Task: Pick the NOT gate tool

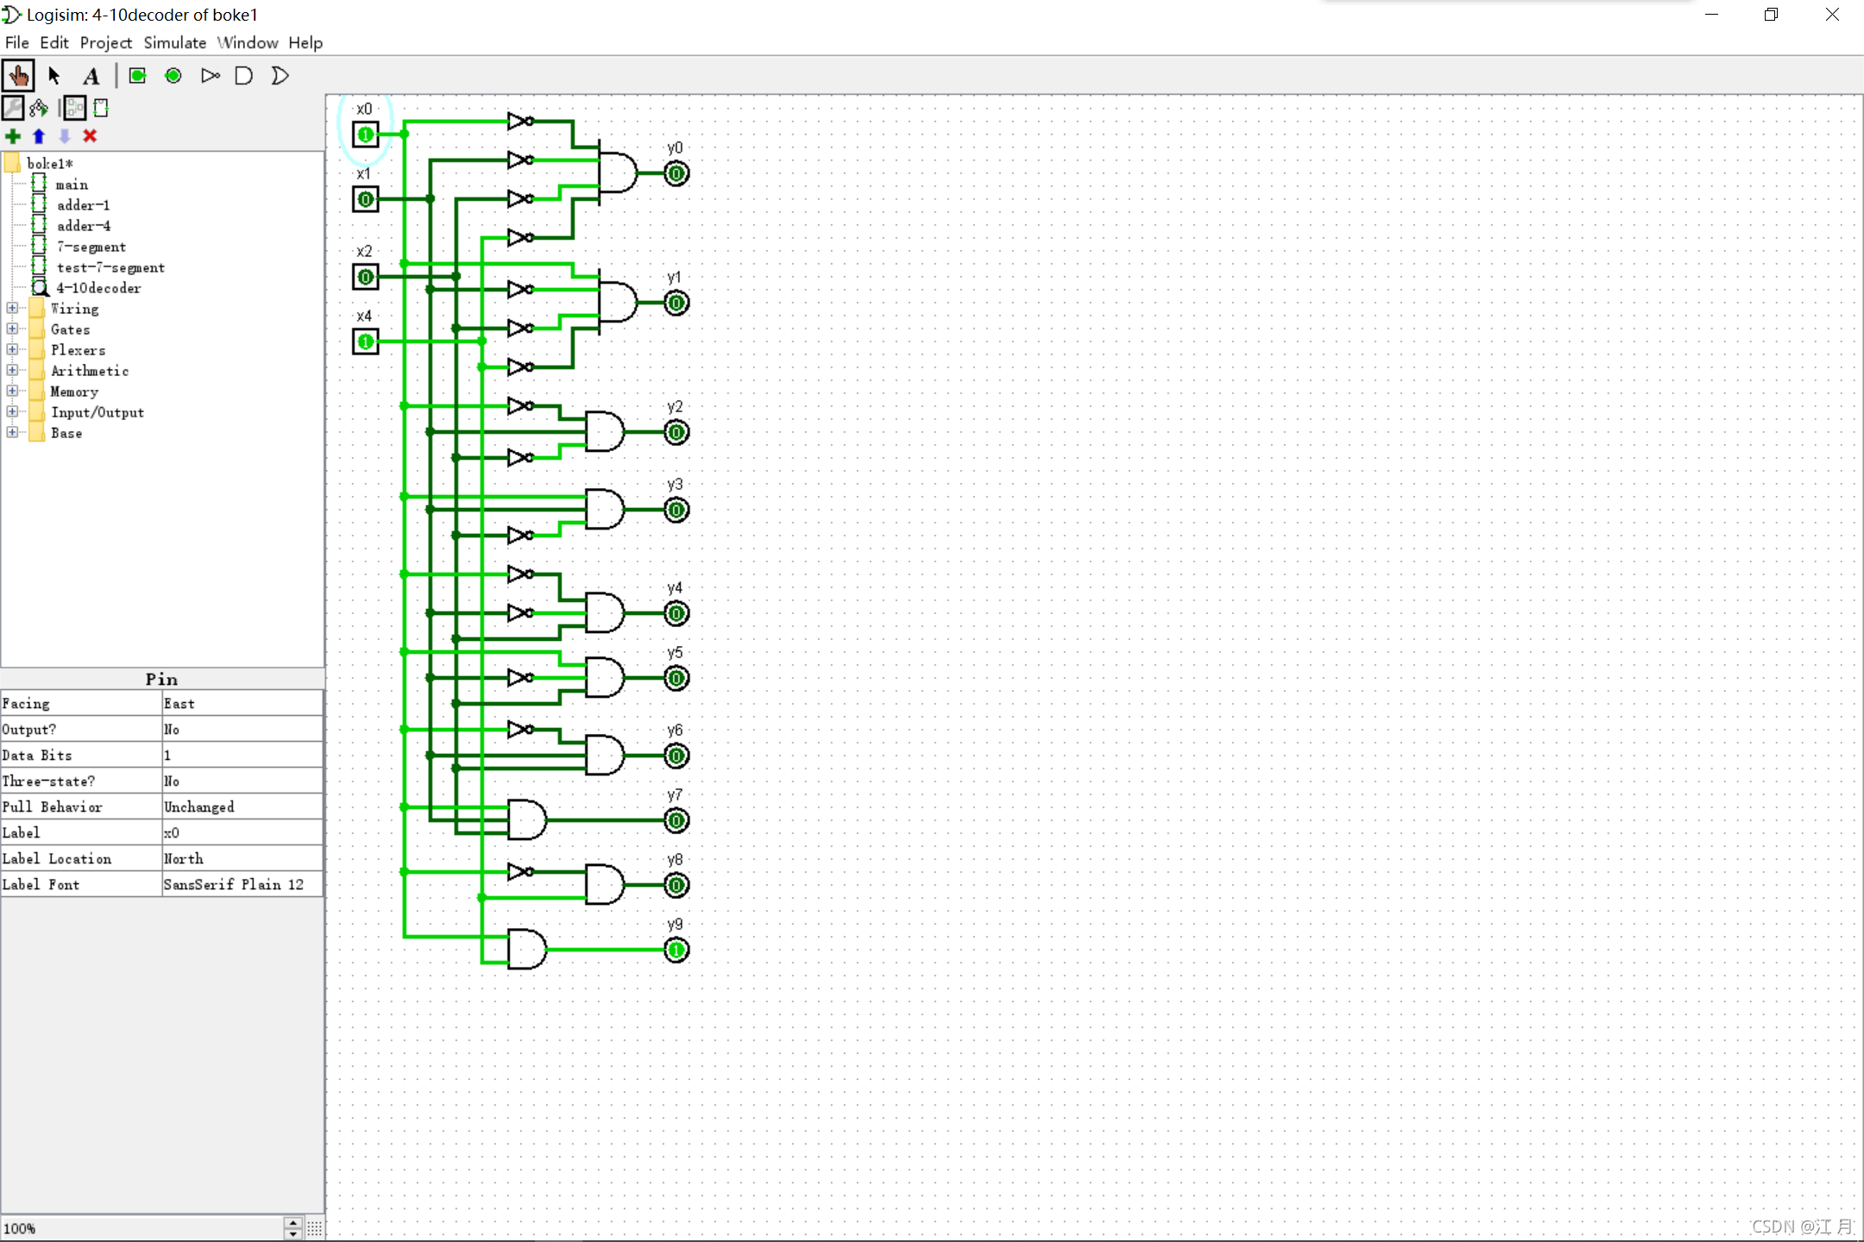Action: (210, 76)
